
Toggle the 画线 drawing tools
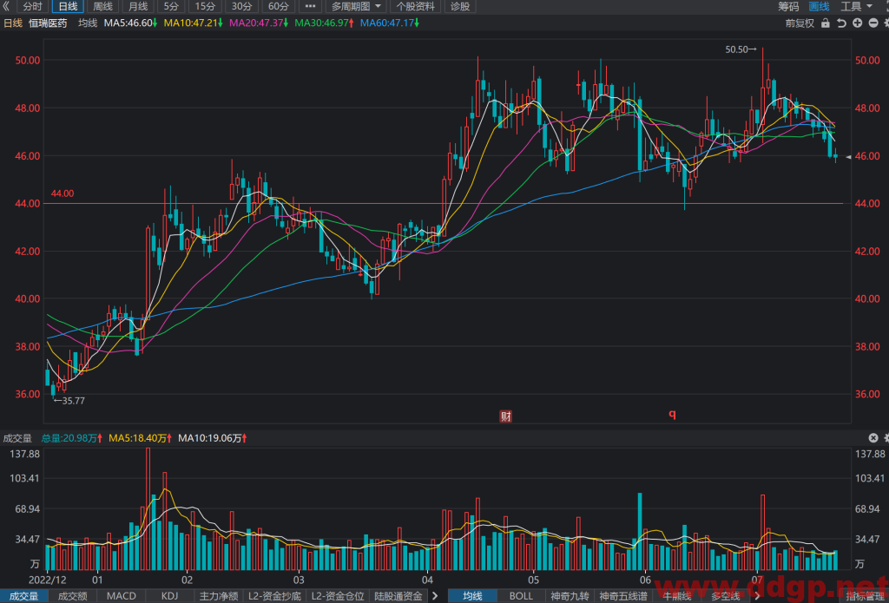coord(819,6)
